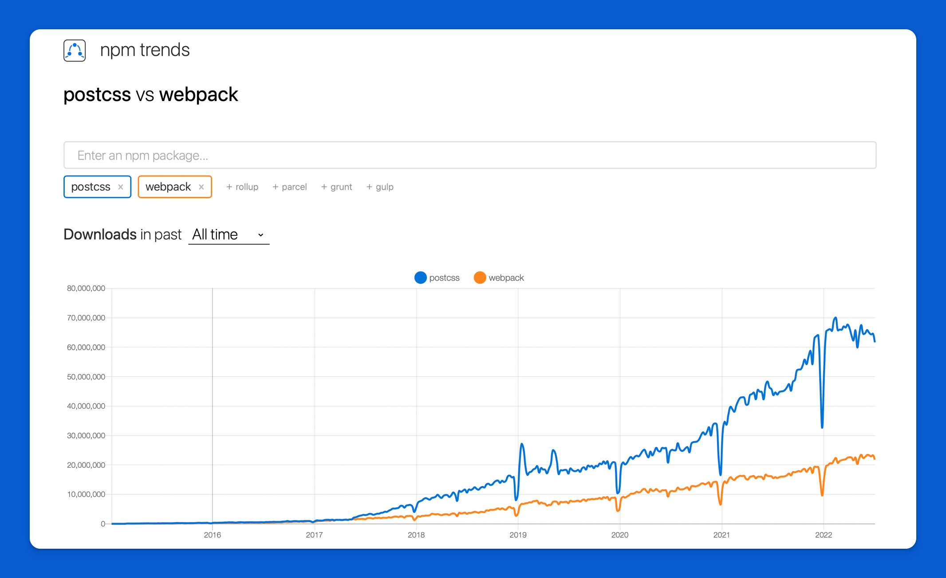The image size is (946, 578).
Task: Click the npm trends logo icon
Action: click(74, 50)
